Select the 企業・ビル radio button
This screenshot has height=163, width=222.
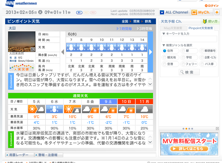[202, 57]
